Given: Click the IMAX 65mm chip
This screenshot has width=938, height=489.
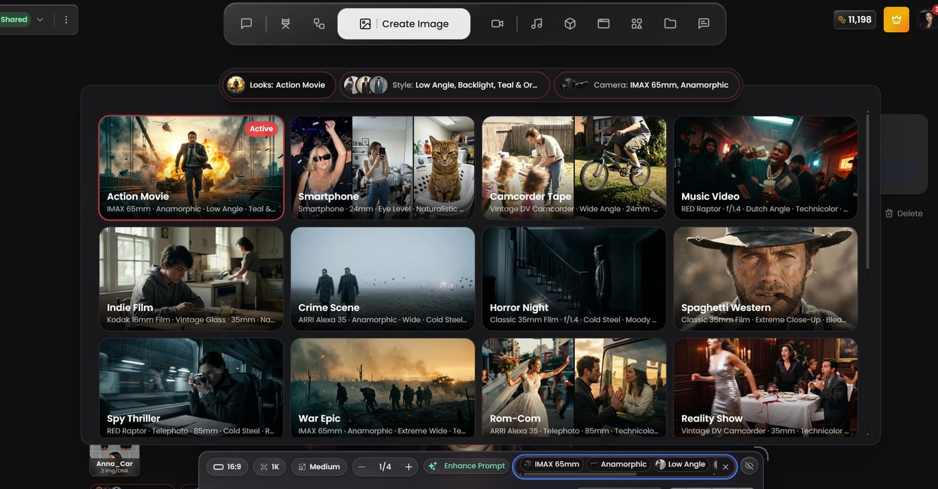Looking at the screenshot, I should [x=551, y=464].
